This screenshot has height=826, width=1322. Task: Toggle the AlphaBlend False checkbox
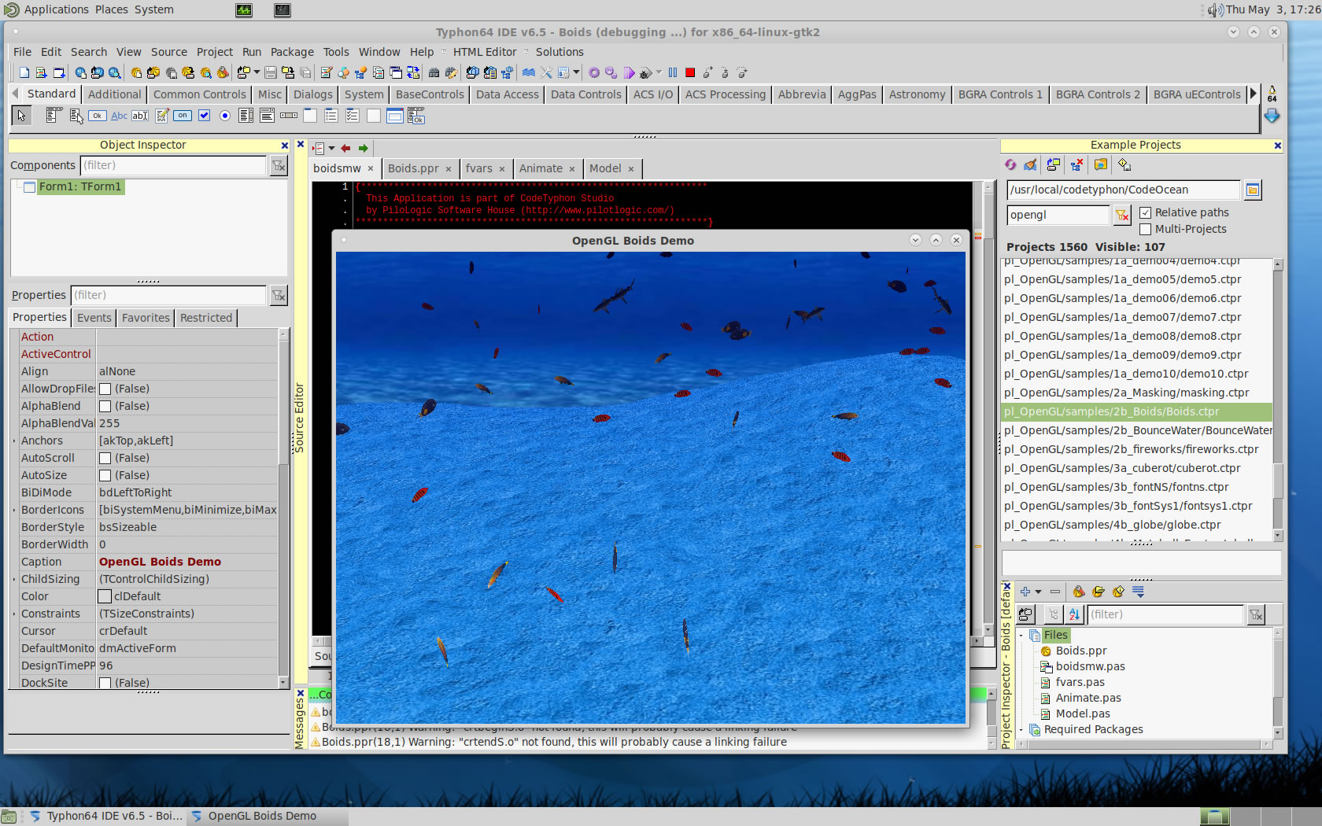[x=105, y=406]
